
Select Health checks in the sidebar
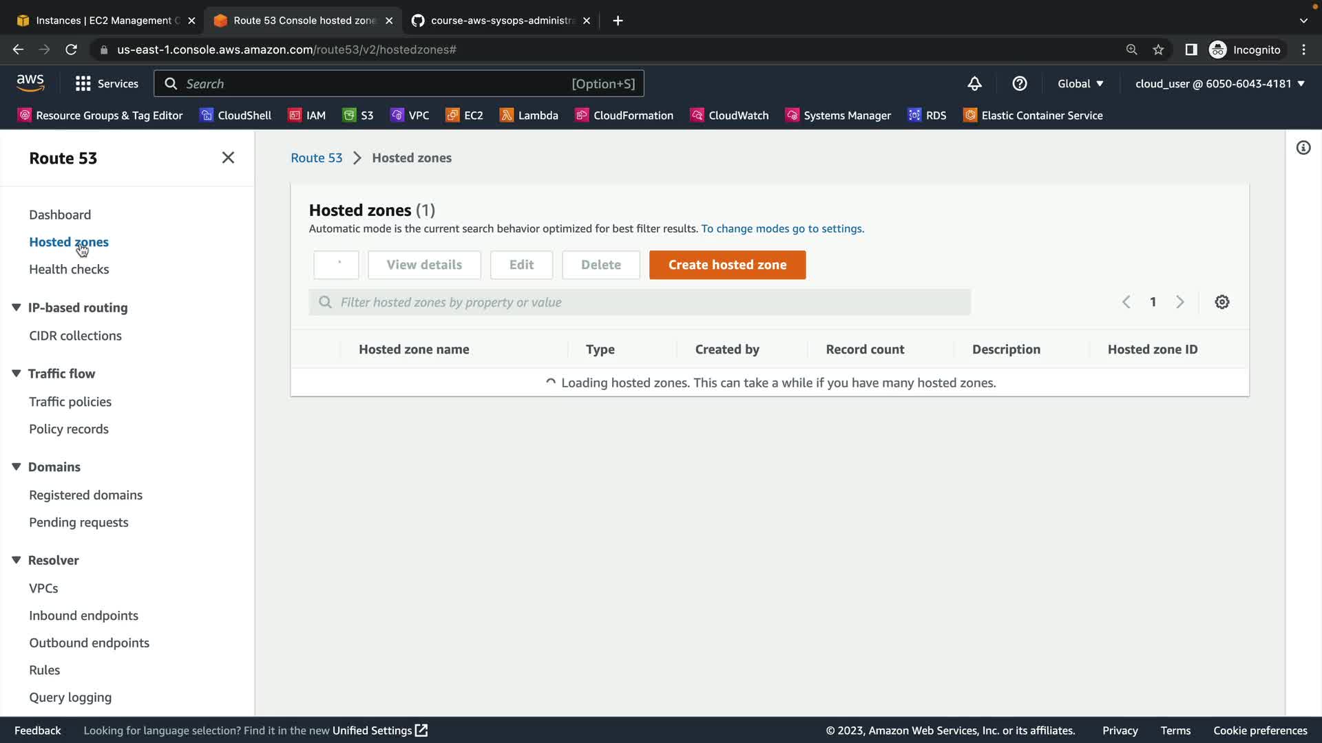coord(69,270)
